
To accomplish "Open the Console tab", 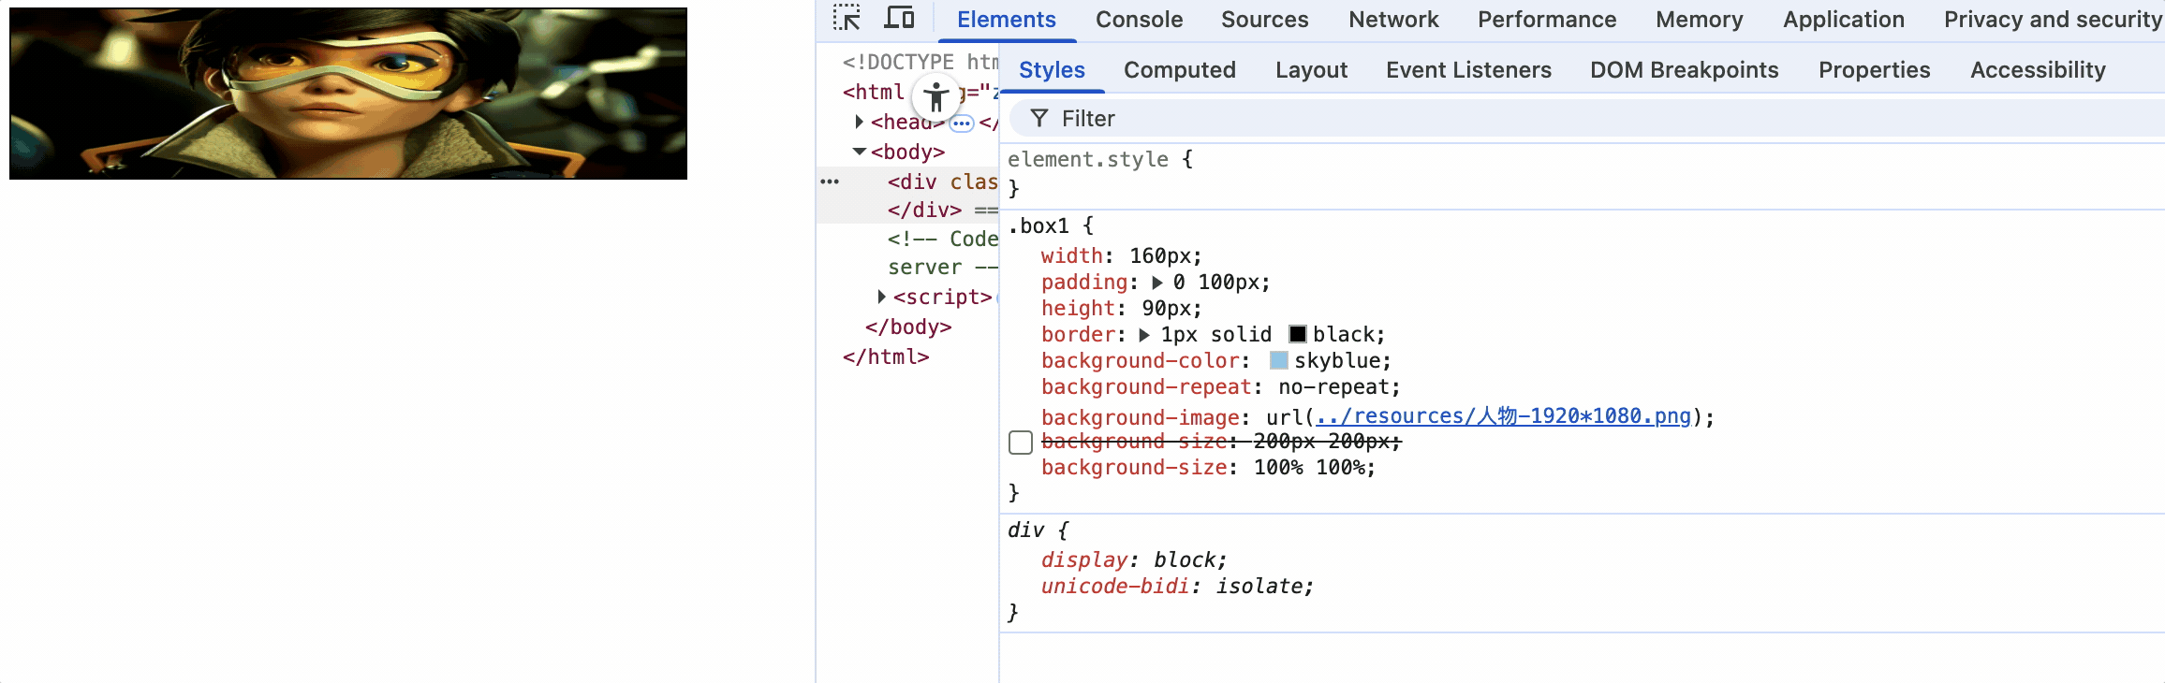I will click(1139, 20).
